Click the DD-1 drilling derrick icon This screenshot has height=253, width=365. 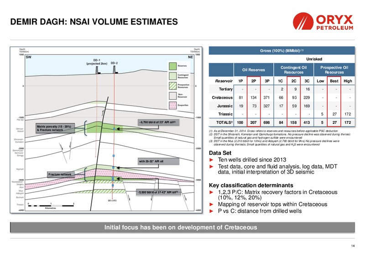98,70
